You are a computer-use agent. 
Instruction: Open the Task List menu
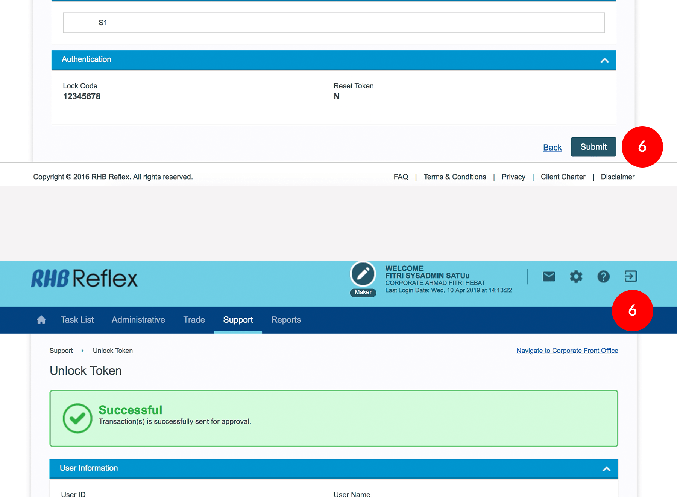pos(77,320)
